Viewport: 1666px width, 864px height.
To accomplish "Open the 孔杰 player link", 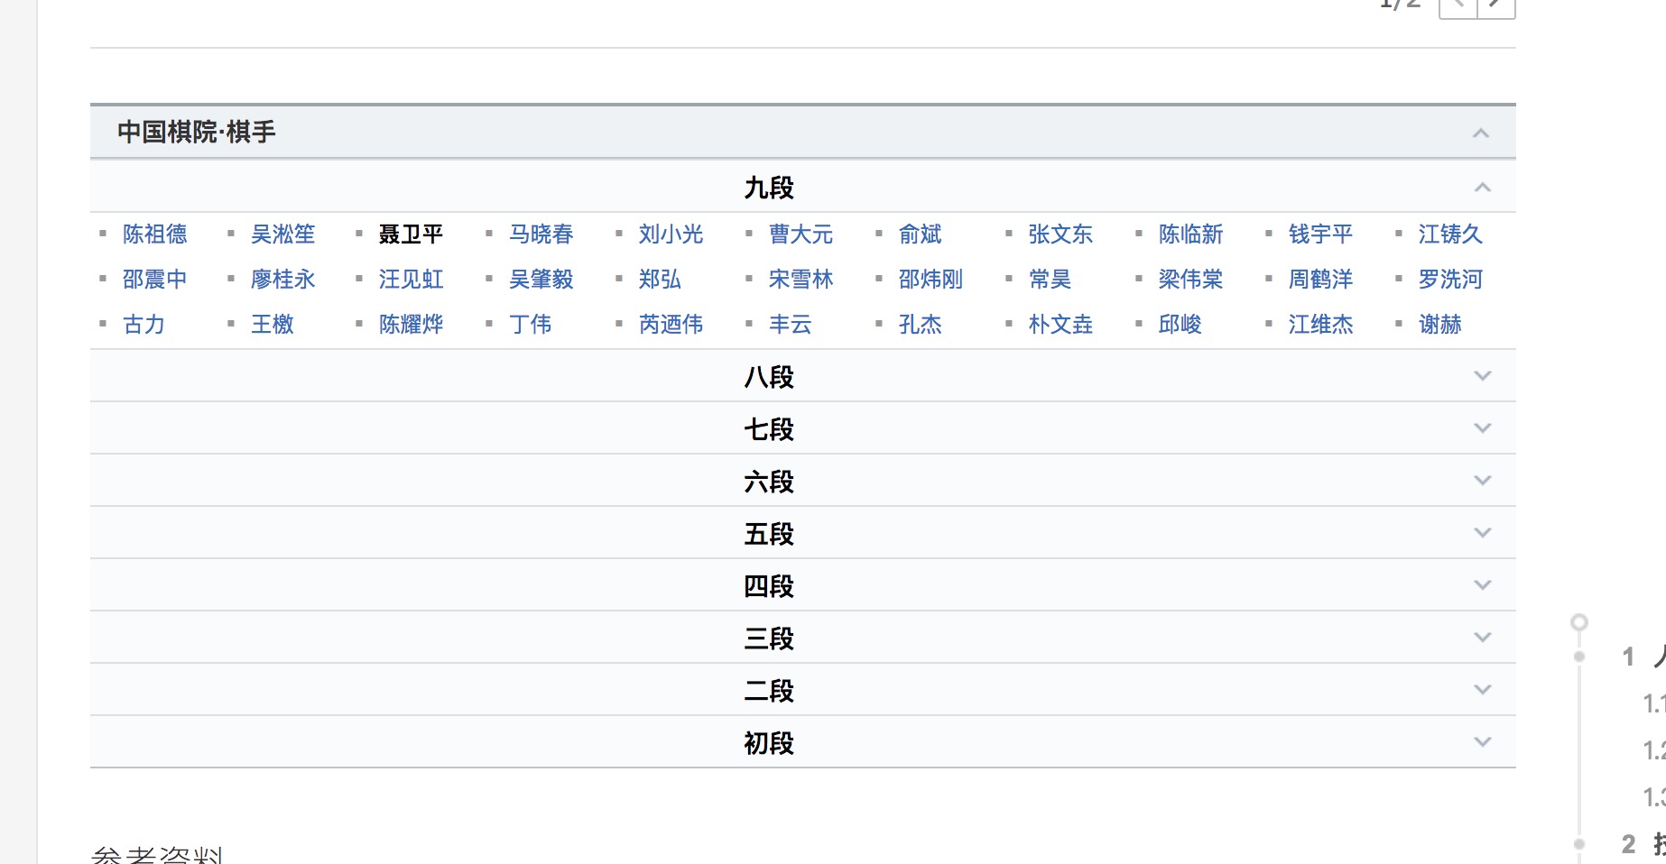I will click(921, 325).
